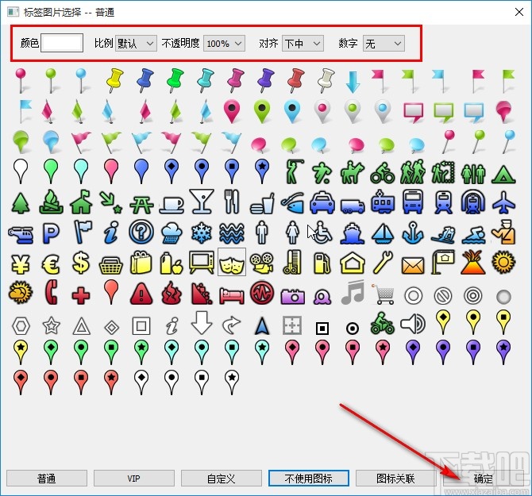Pick the snowflake icon

tap(202, 233)
